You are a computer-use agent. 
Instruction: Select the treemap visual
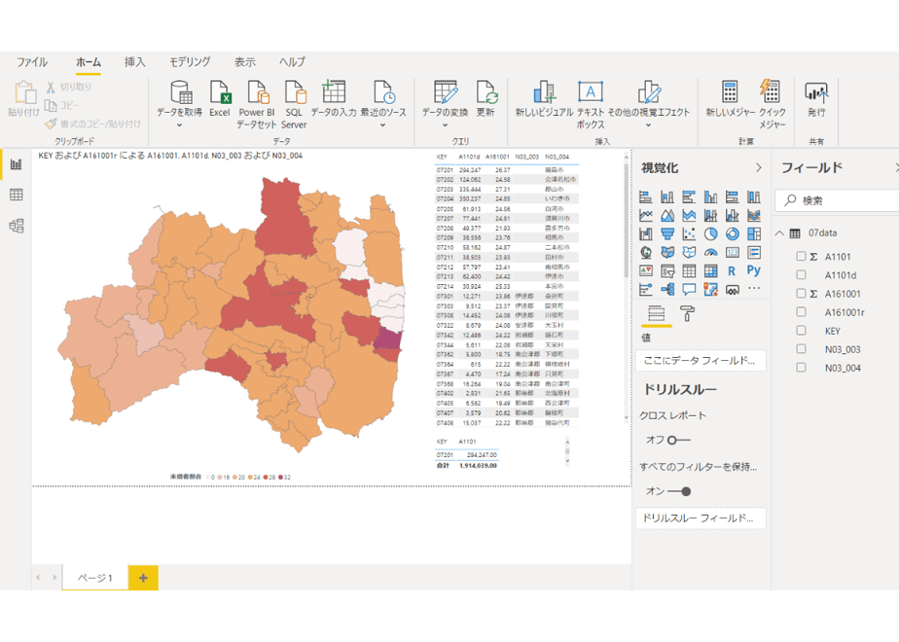pyautogui.click(x=754, y=233)
